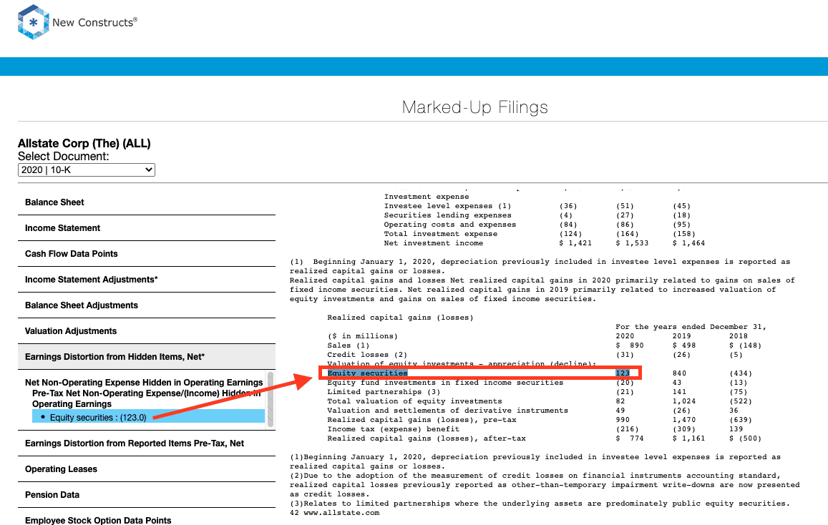Click the highlighted Equity securities row label
This screenshot has width=828, height=525.
(x=368, y=373)
